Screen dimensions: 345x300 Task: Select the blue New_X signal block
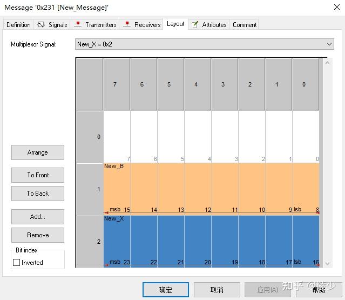click(x=211, y=238)
